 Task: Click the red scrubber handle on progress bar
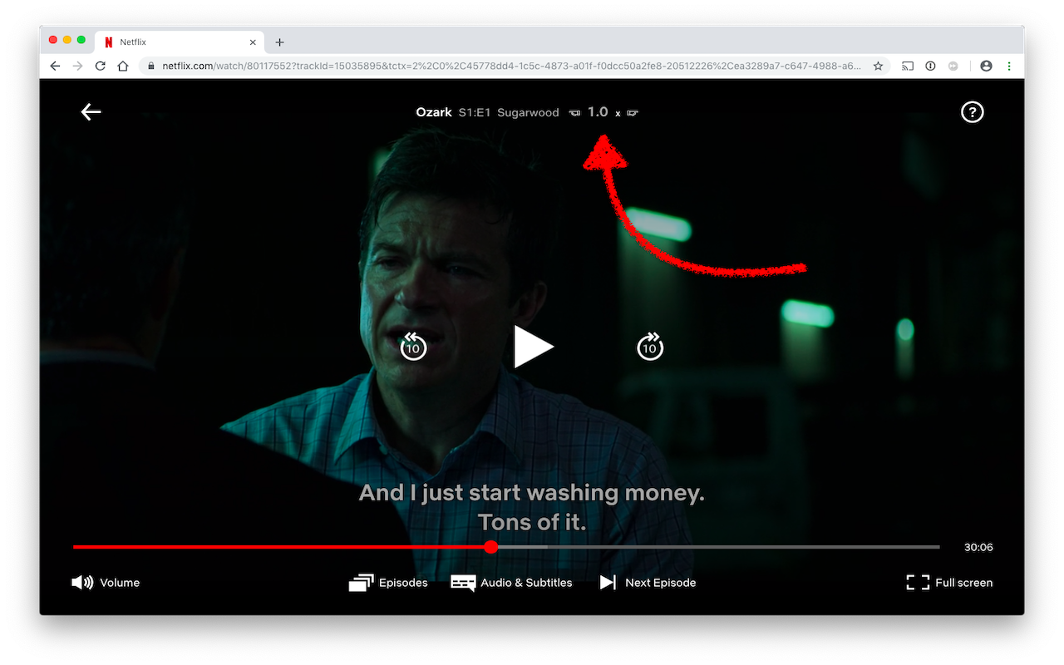tap(490, 547)
